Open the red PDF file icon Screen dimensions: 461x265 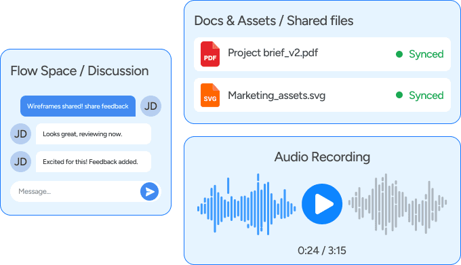[210, 54]
